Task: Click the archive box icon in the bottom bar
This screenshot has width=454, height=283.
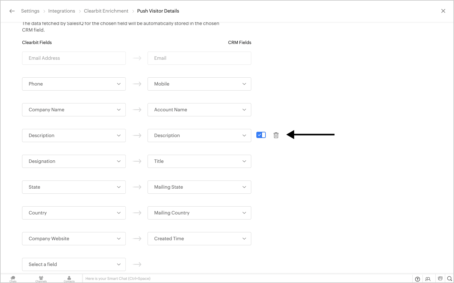Action: point(440,279)
